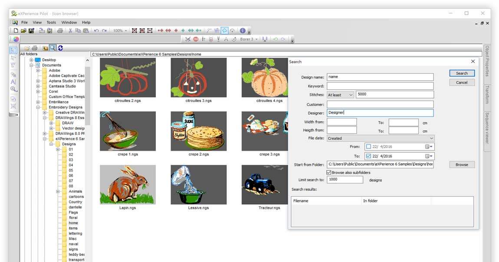Open the Tools menu
The width and height of the screenshot is (499, 262).
pos(51,22)
